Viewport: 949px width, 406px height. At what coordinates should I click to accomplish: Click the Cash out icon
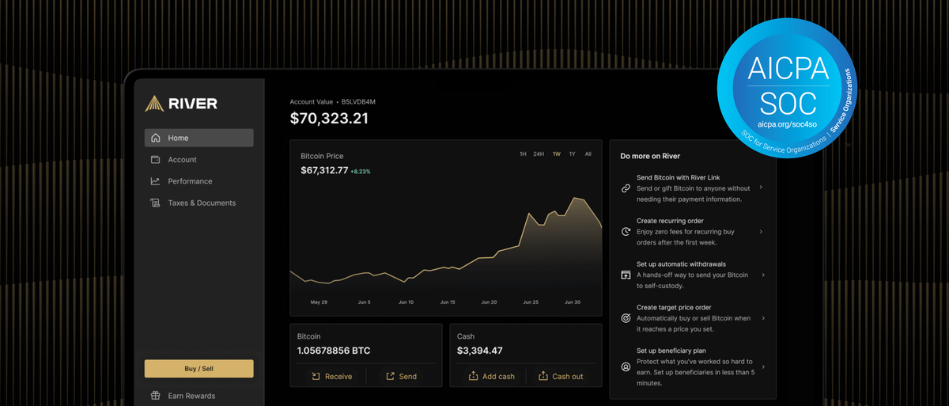pos(543,376)
